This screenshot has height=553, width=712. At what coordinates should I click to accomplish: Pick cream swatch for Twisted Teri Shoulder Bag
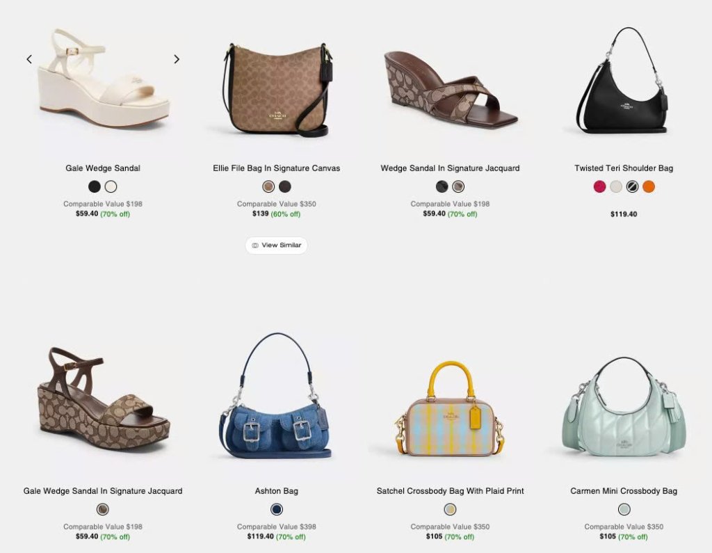(616, 186)
